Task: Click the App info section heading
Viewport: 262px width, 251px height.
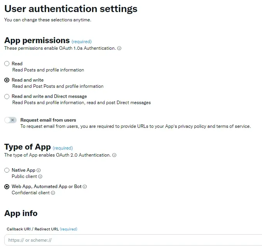Action: 21,213
